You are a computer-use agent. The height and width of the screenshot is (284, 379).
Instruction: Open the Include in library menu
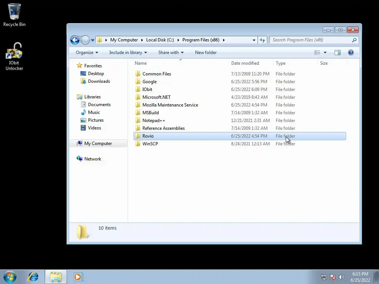pyautogui.click(x=128, y=53)
